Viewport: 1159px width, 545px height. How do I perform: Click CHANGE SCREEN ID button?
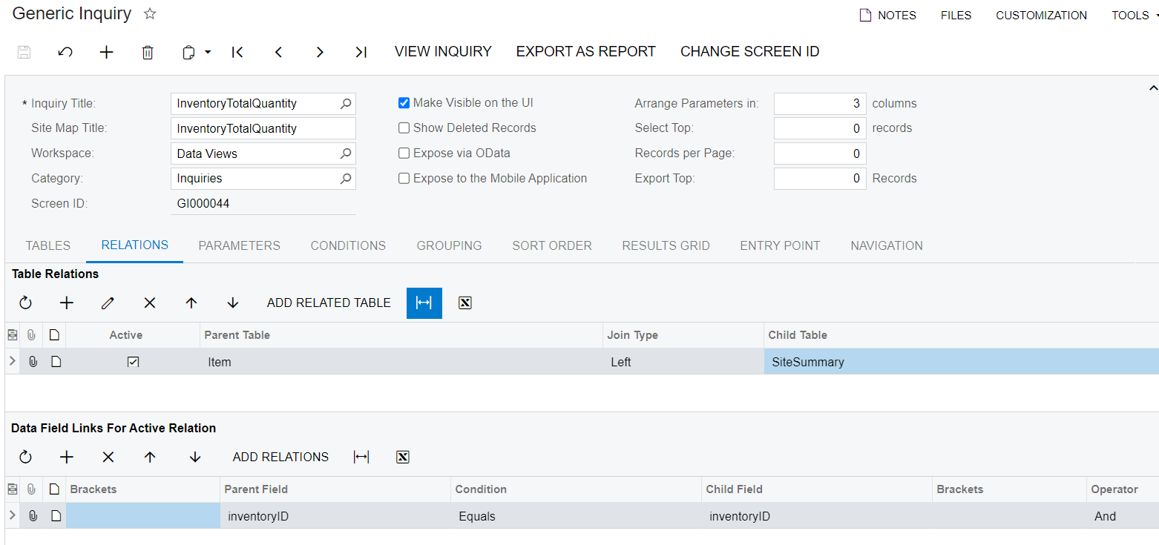tap(750, 51)
